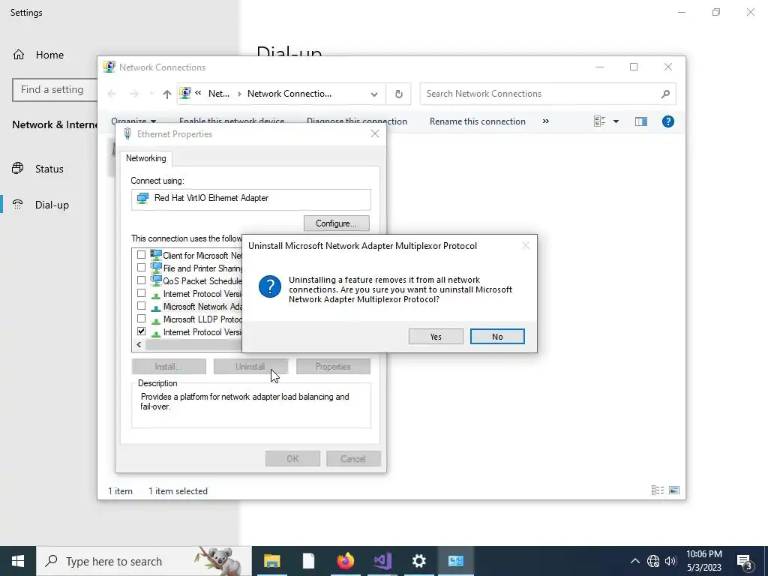768x576 pixels.
Task: Click the network globe tray icon
Action: [x=653, y=561]
